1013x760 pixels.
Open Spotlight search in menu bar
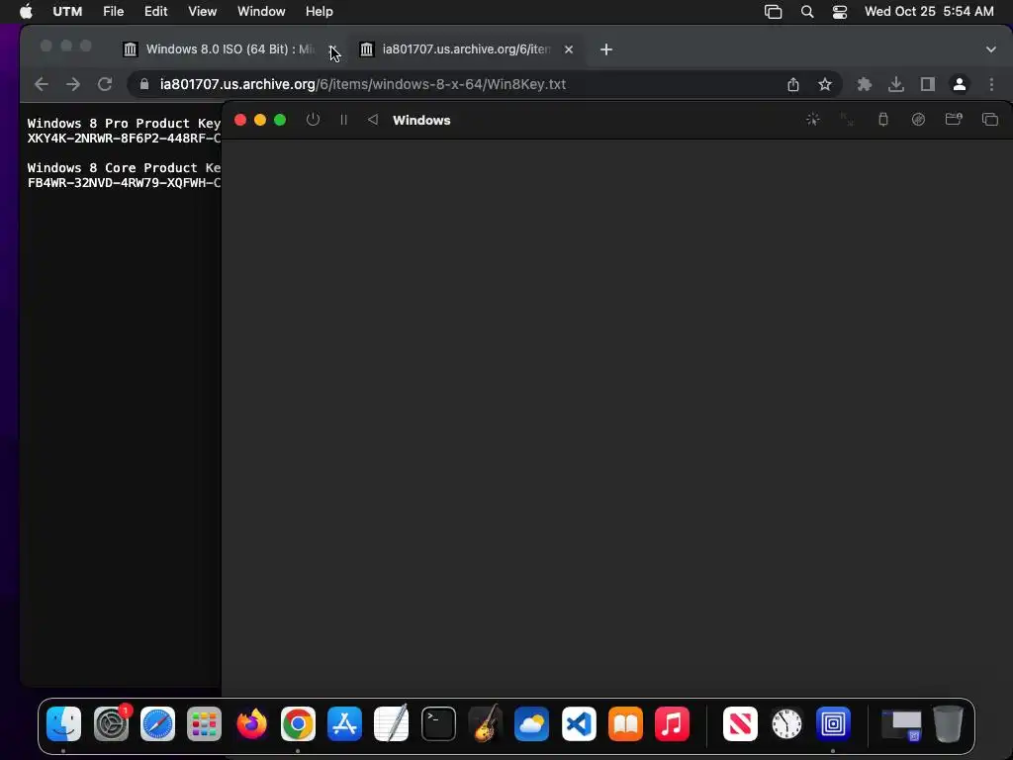pyautogui.click(x=807, y=11)
